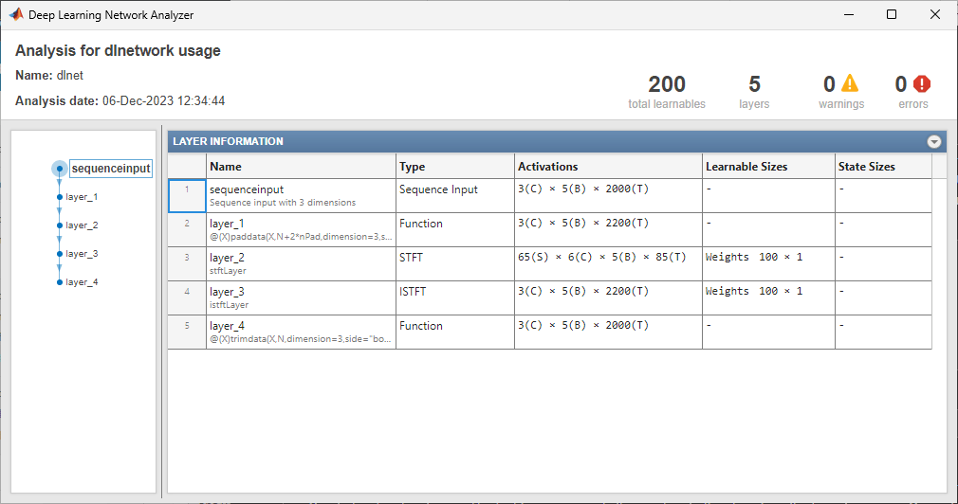
Task: Click layer_3 Weights 100 × 1 cell
Action: (x=768, y=297)
